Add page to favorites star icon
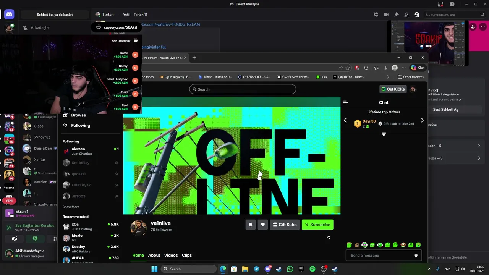Screen dimensions: 489x275 click(348, 68)
